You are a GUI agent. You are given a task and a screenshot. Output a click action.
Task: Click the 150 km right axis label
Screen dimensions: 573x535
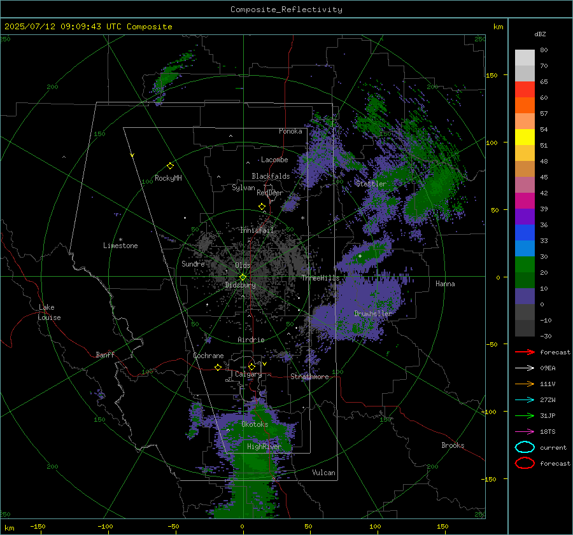(x=492, y=75)
